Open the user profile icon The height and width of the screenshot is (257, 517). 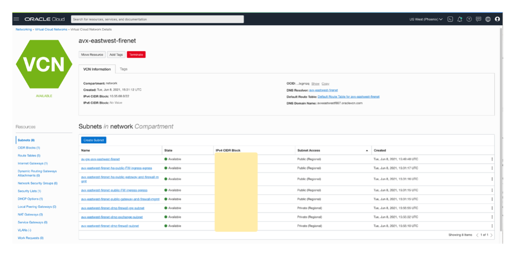(x=497, y=19)
